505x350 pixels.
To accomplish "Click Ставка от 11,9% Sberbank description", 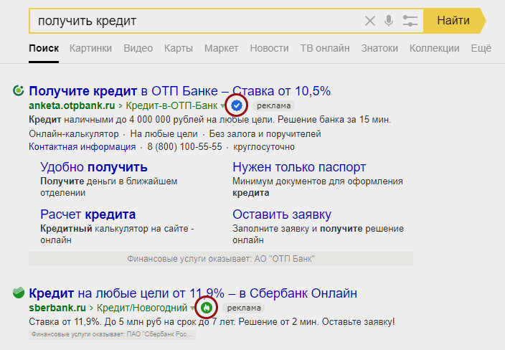I will point(212,321).
